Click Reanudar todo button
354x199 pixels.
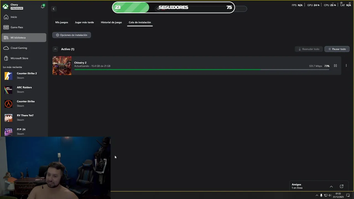[x=309, y=49]
